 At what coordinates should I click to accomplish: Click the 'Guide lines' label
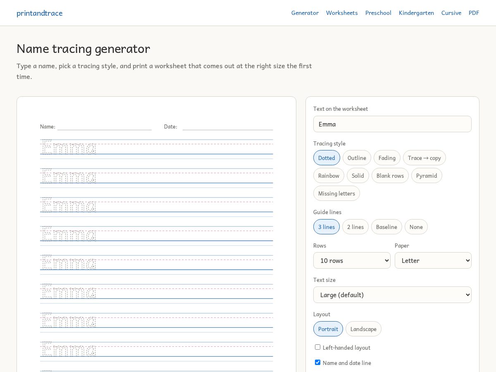click(x=327, y=212)
